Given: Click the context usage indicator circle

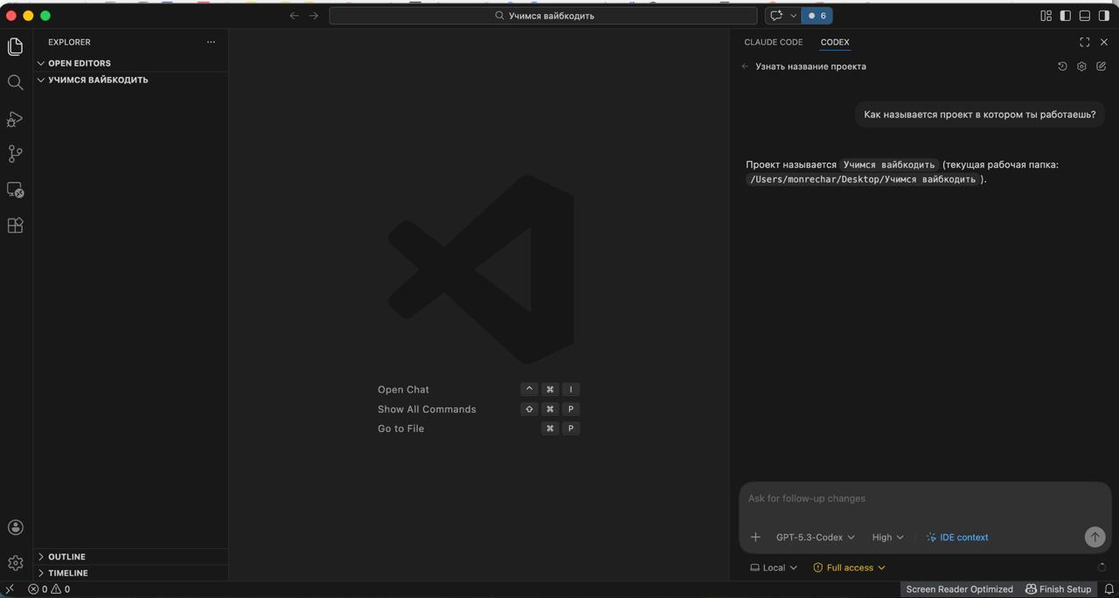Looking at the screenshot, I should click(1102, 567).
